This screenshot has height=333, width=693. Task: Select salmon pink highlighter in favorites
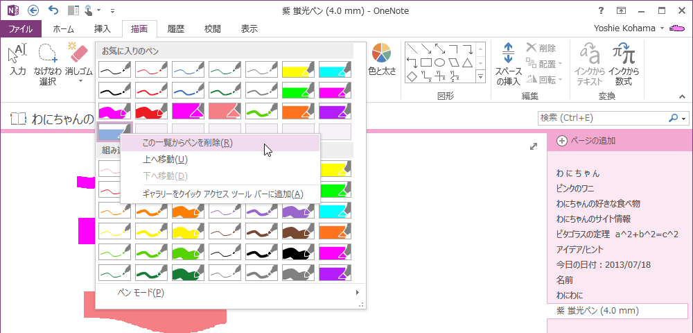click(225, 110)
